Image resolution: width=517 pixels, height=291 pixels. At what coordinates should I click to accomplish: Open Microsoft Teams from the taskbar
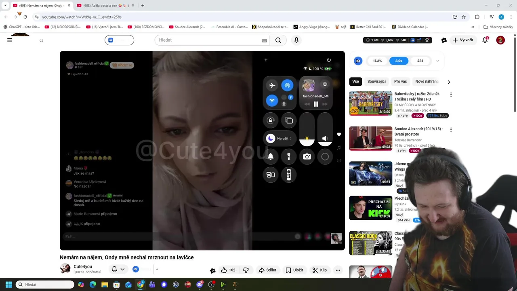[x=152, y=285]
